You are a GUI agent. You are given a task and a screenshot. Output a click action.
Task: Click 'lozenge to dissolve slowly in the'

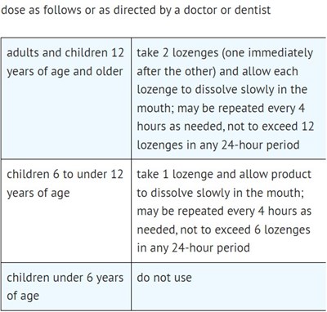pos(222,90)
